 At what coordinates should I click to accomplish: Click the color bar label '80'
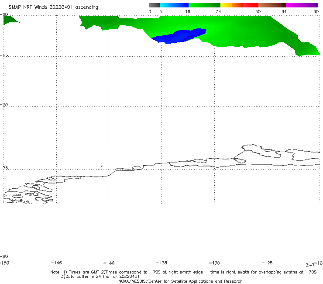316,11
